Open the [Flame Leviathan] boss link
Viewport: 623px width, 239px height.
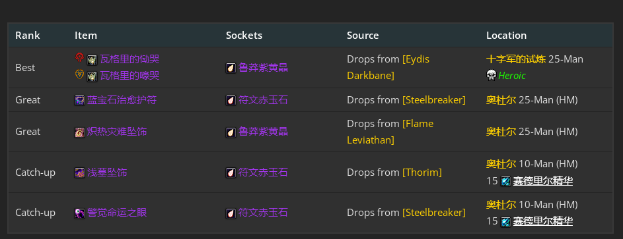(x=390, y=132)
